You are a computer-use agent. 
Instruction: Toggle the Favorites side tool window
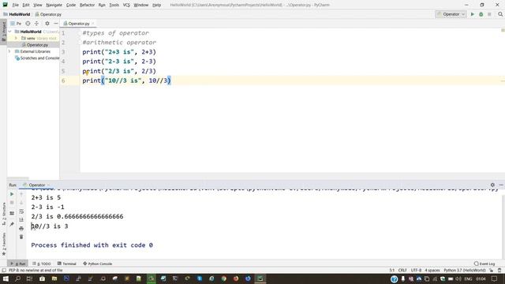click(x=3, y=244)
